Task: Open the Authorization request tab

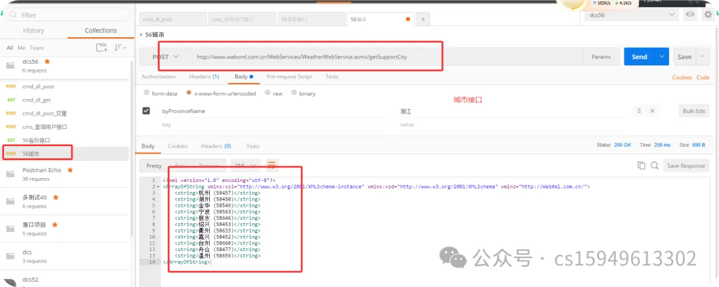Action: [158, 77]
